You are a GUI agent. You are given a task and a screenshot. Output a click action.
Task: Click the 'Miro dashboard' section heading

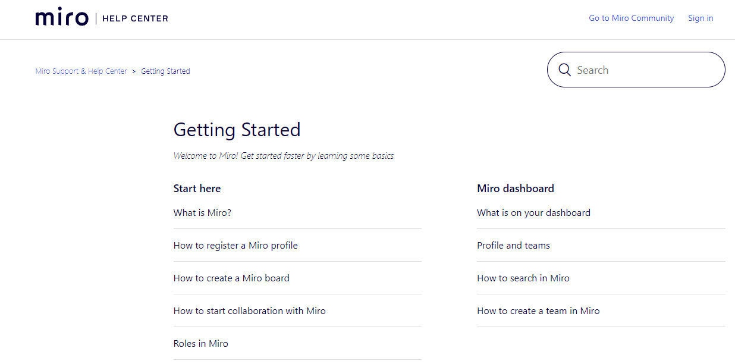[516, 189]
